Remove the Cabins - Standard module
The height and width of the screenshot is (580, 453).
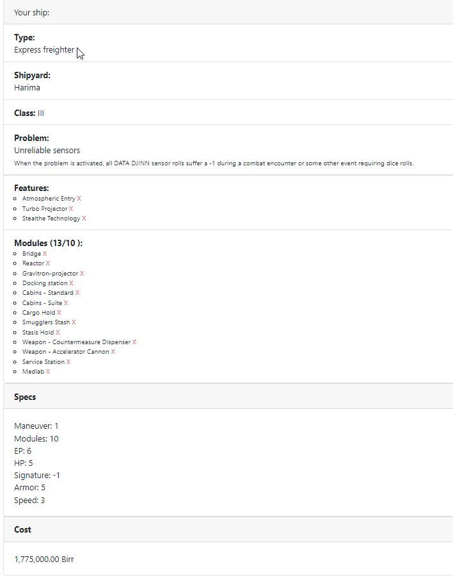click(77, 293)
